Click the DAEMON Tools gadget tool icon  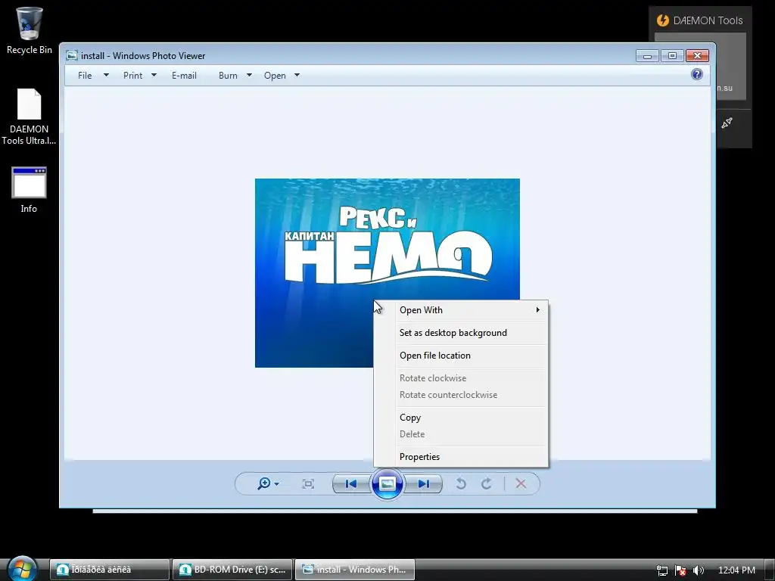pos(727,123)
